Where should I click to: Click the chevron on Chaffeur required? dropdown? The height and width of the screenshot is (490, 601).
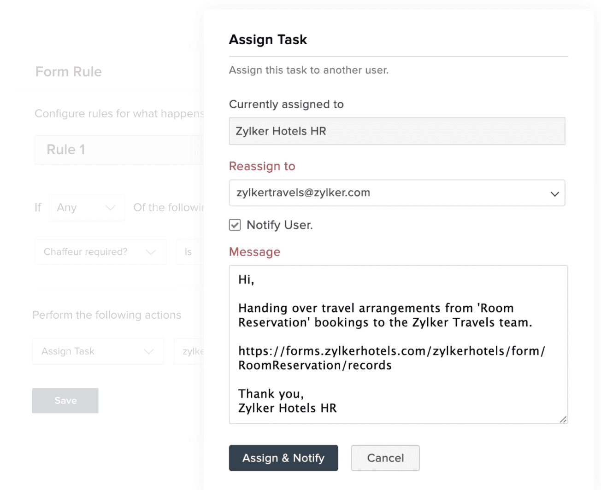point(151,252)
